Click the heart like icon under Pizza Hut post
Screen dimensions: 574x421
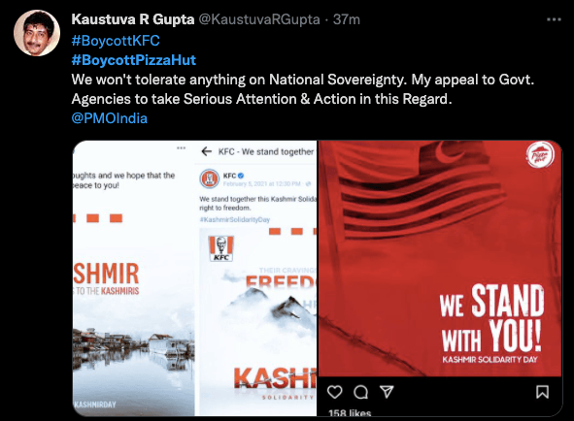[334, 392]
